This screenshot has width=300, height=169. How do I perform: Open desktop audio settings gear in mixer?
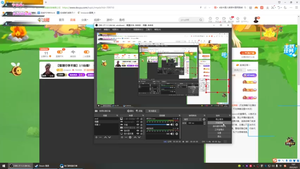[177, 134]
